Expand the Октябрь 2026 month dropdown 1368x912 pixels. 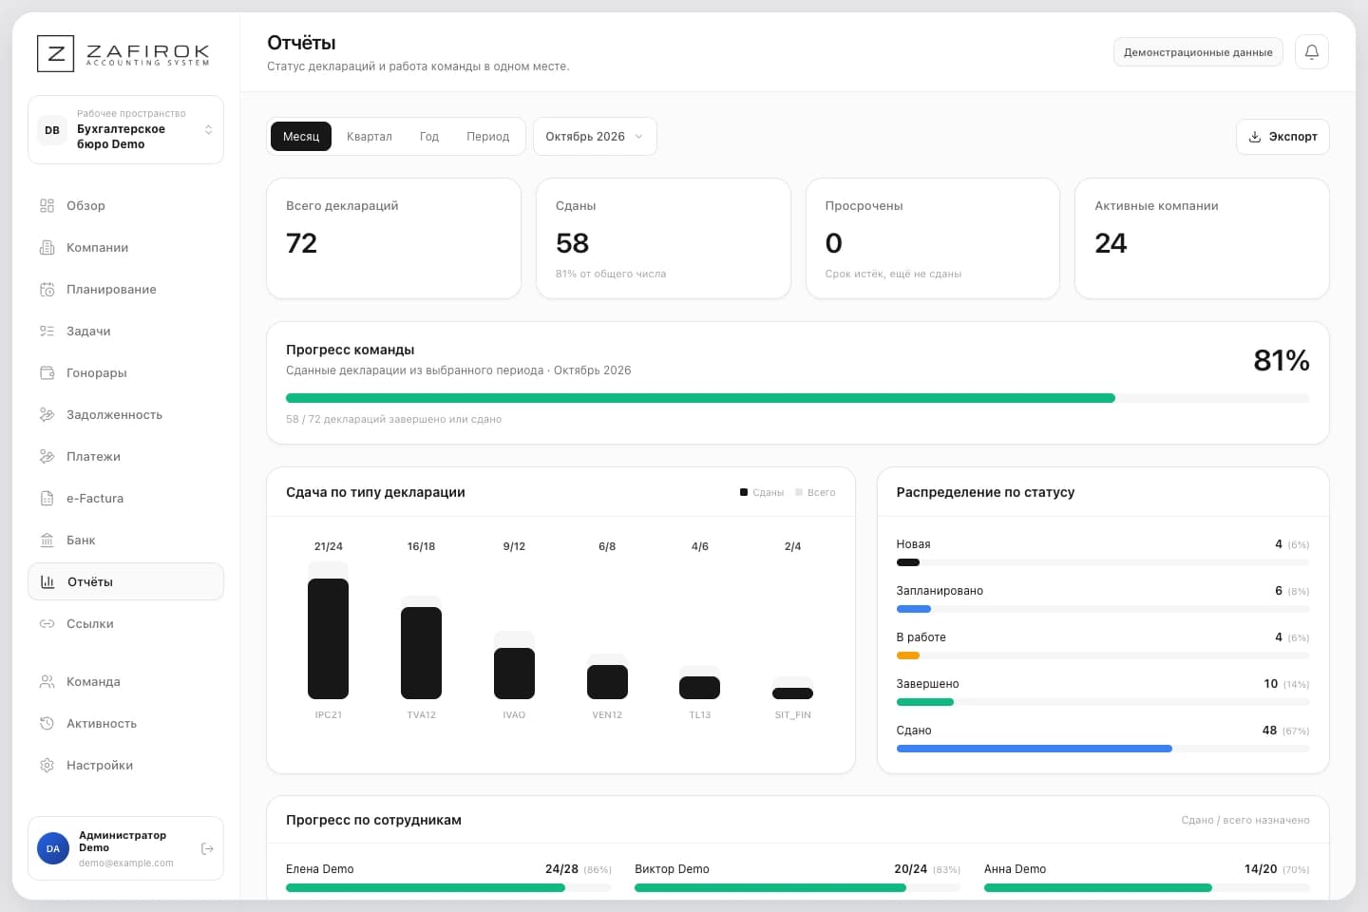click(x=595, y=136)
